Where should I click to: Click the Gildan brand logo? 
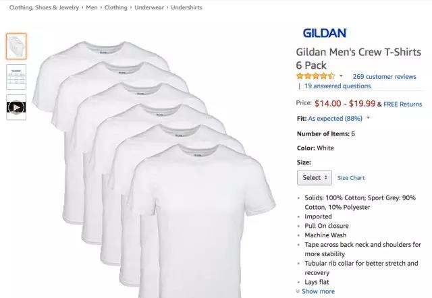pos(324,33)
